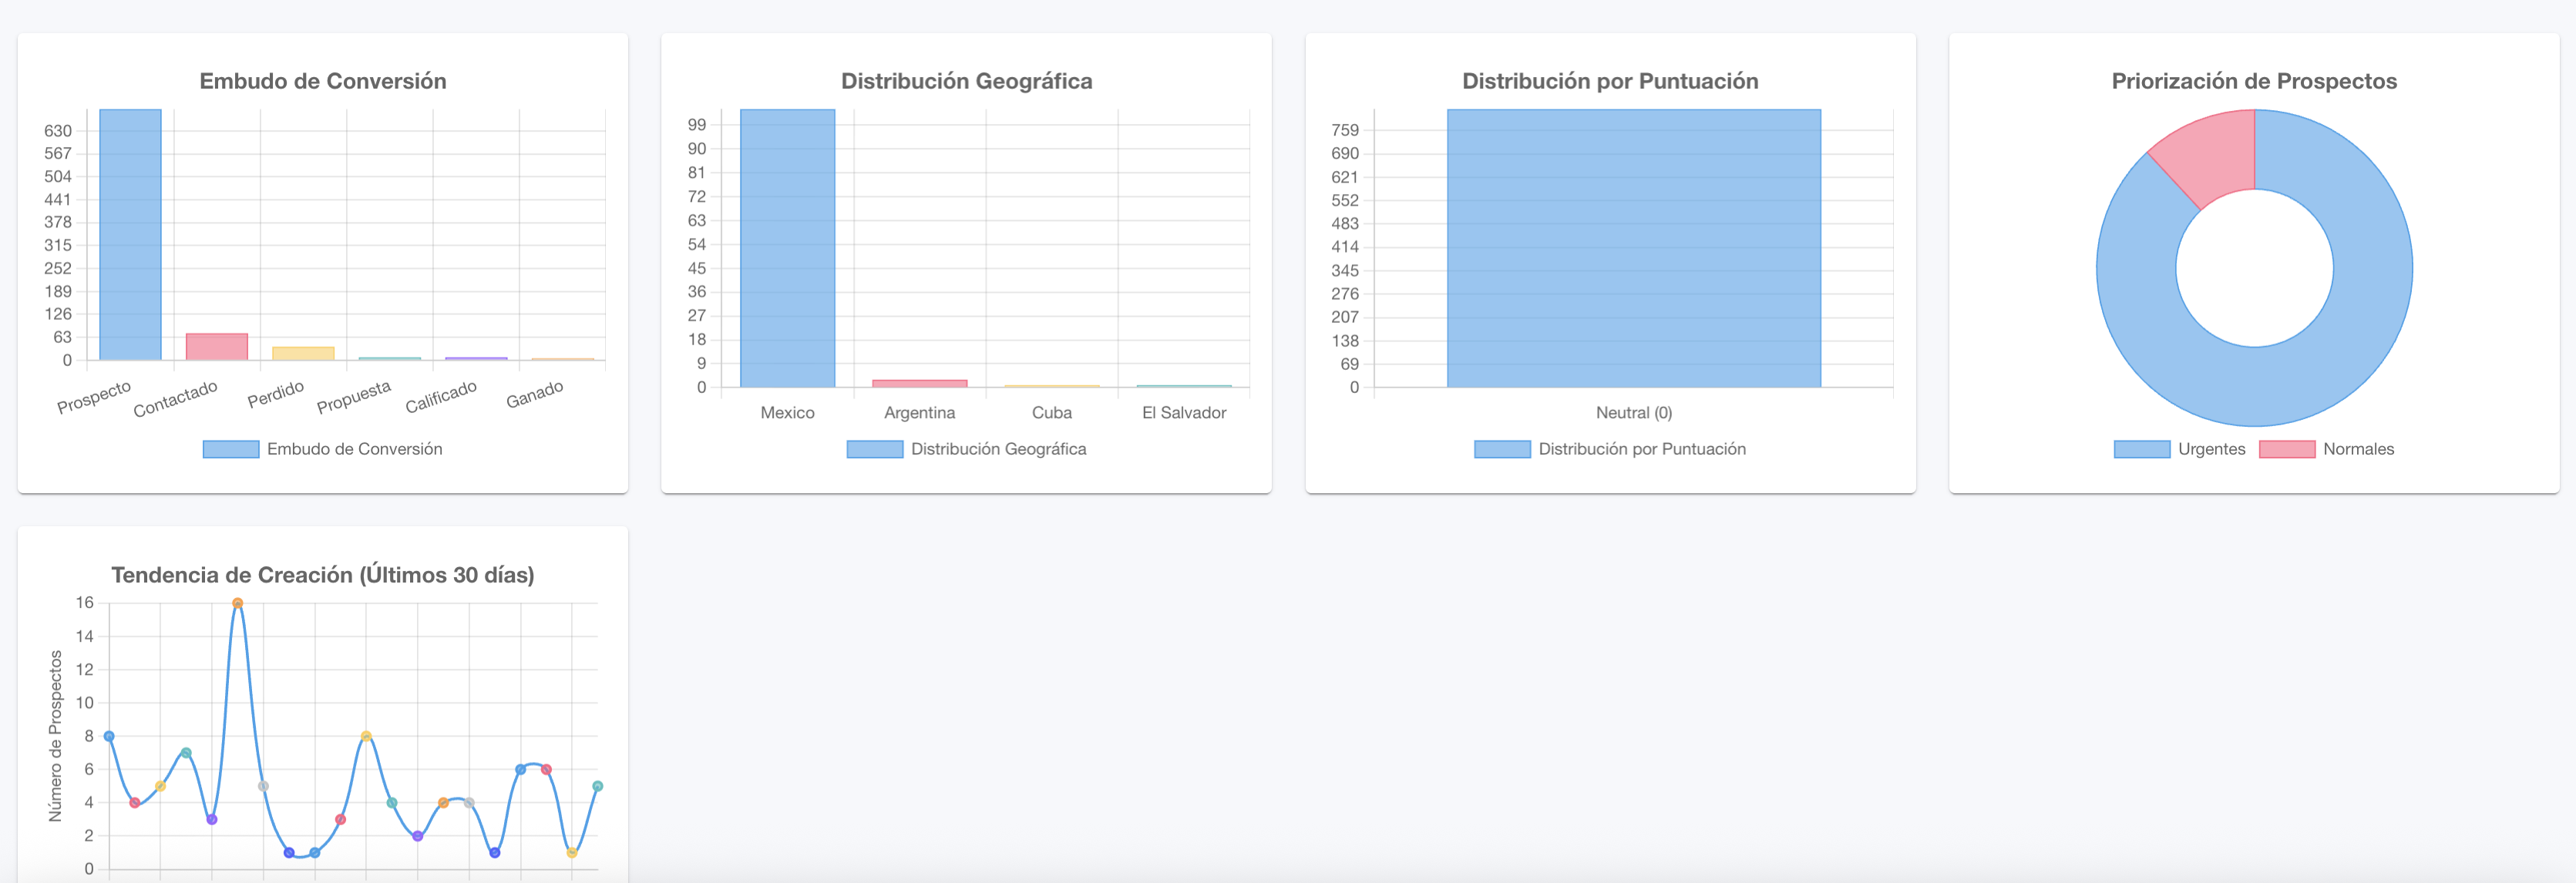Click the El Salvador axis label
Image resolution: width=2576 pixels, height=883 pixels.
(x=1183, y=413)
